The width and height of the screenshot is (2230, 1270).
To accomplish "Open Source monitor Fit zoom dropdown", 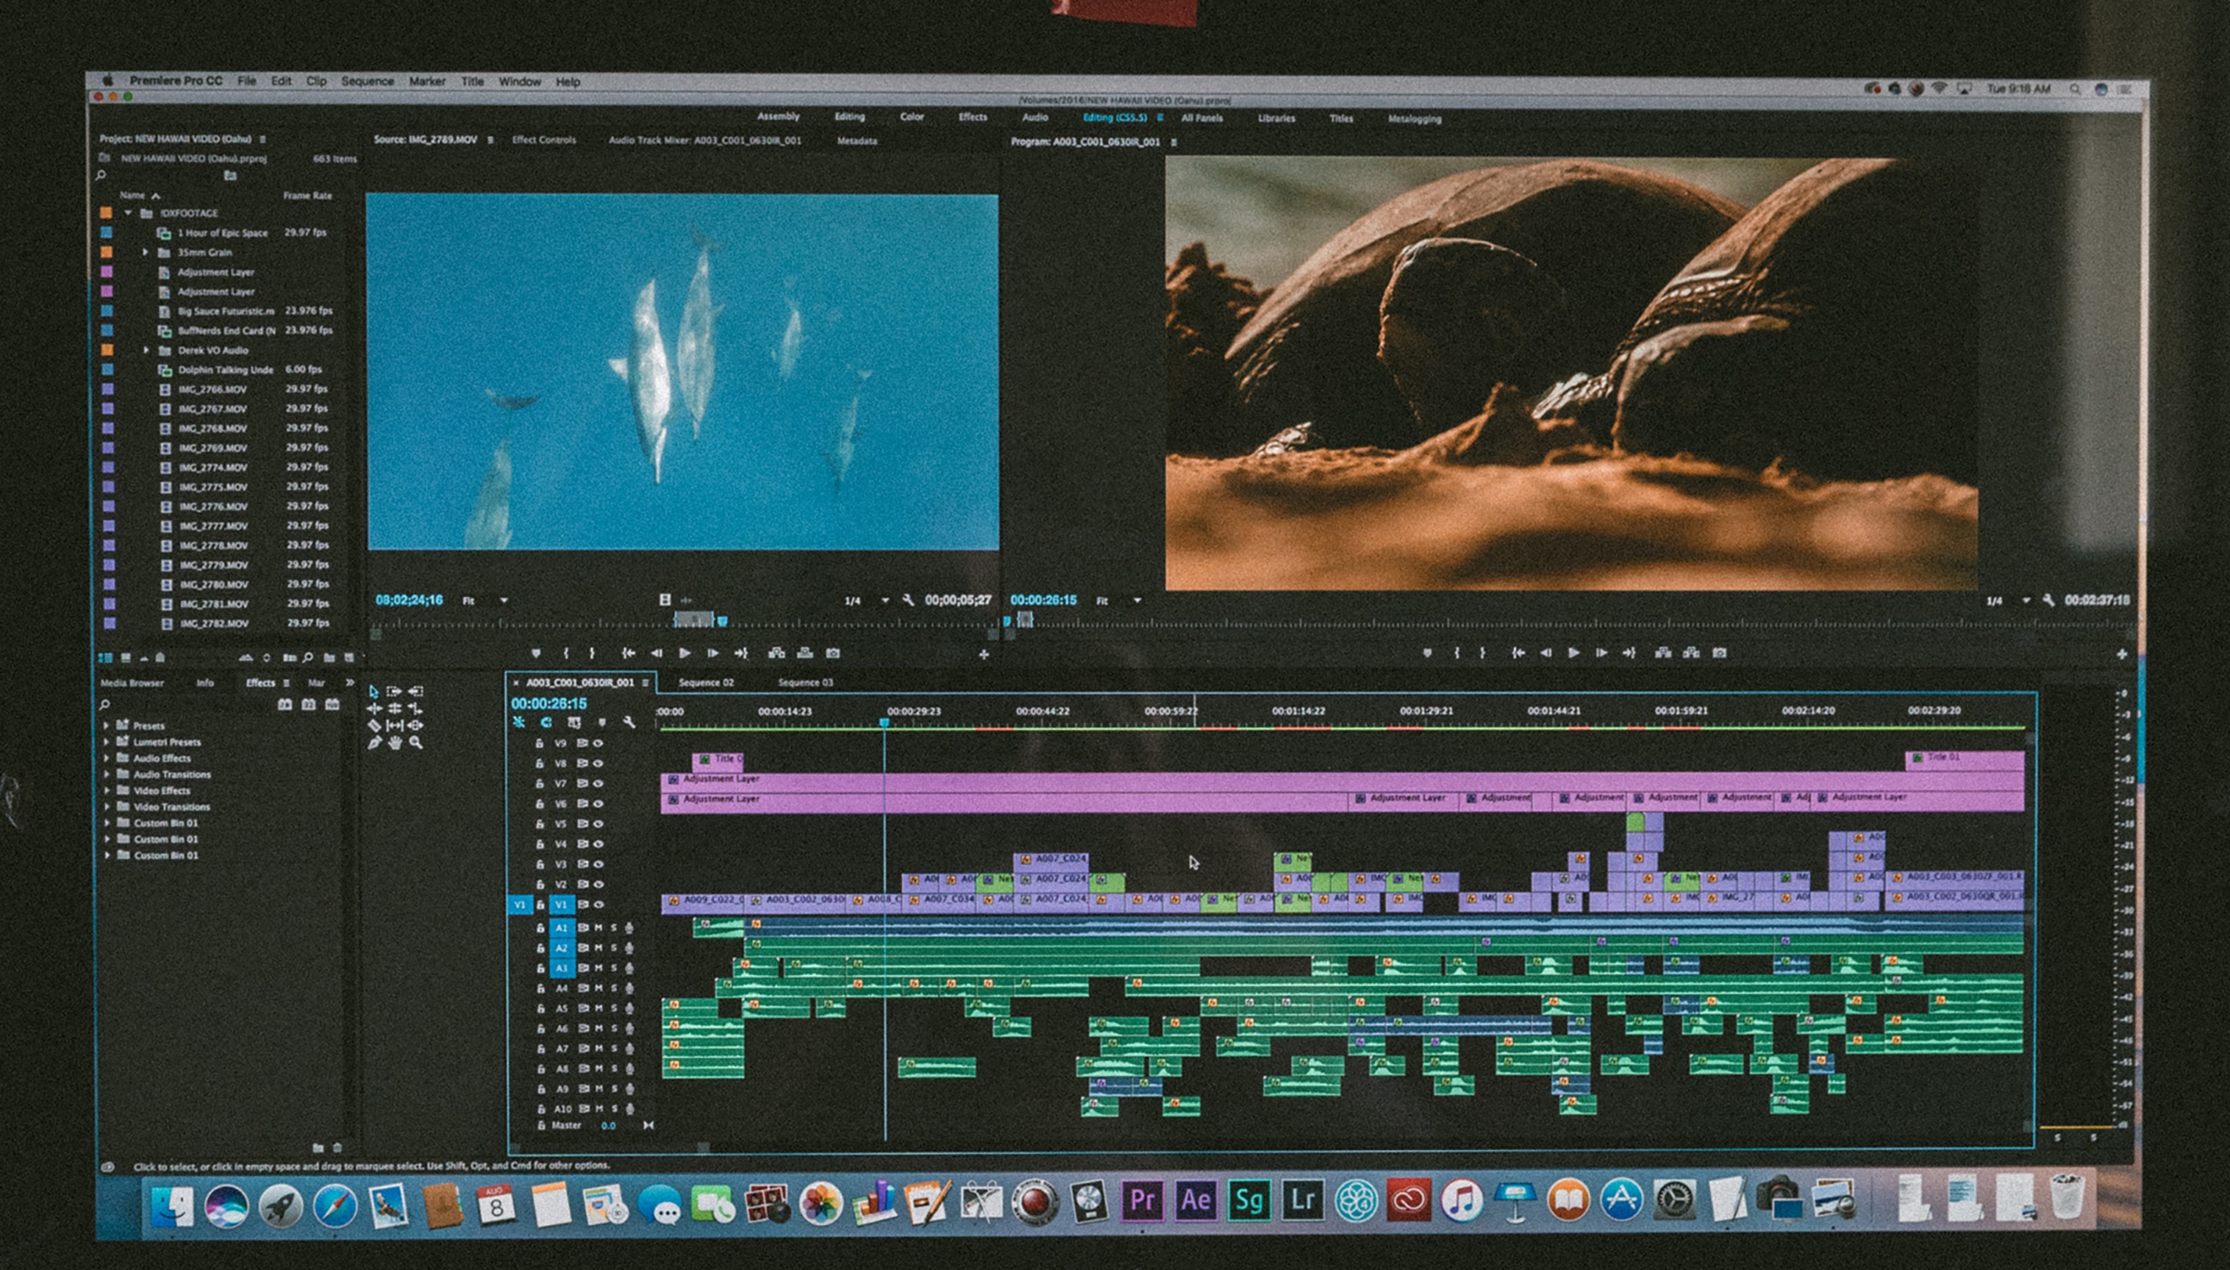I will pos(503,600).
